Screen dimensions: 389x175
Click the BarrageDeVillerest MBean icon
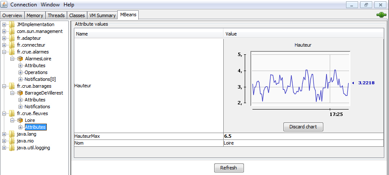coord(20,93)
